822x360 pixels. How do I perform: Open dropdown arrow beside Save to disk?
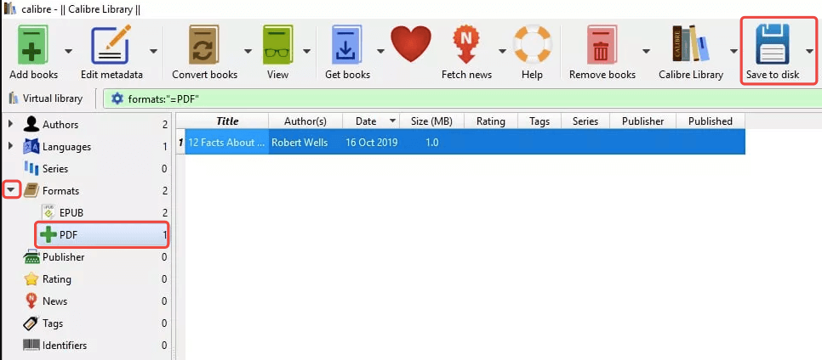click(808, 50)
